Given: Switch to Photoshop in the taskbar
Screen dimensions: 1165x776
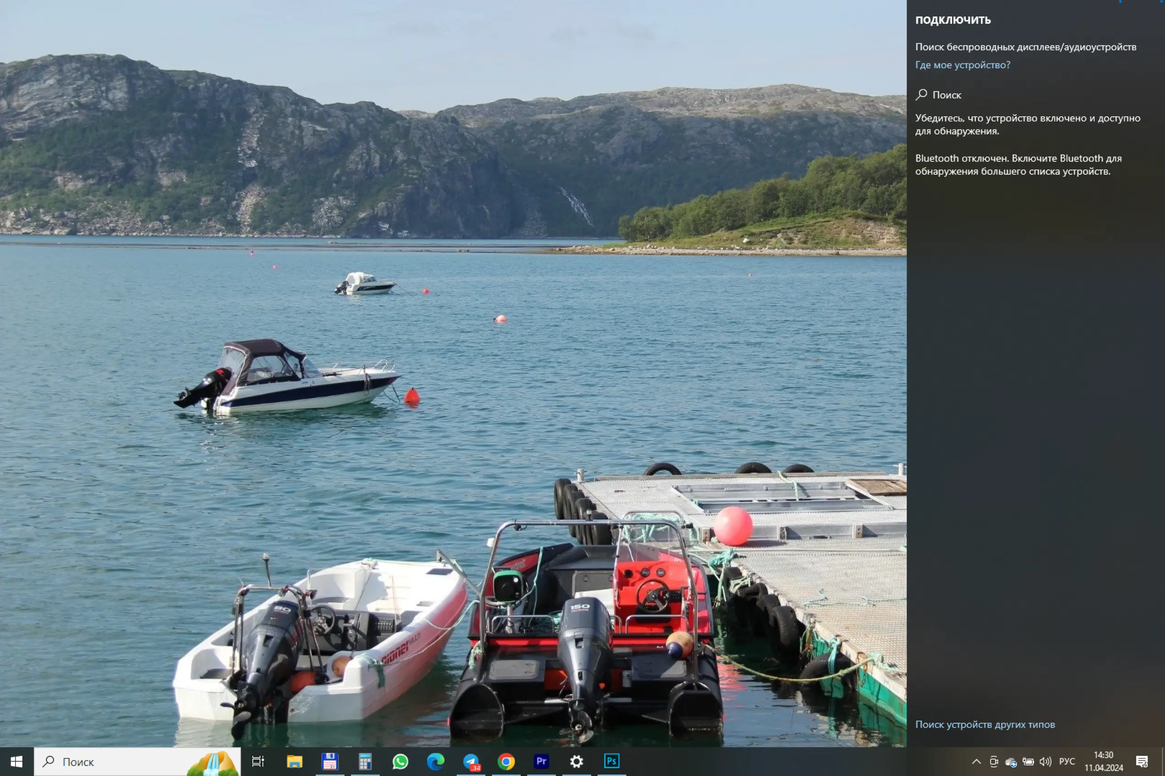Looking at the screenshot, I should (x=612, y=762).
